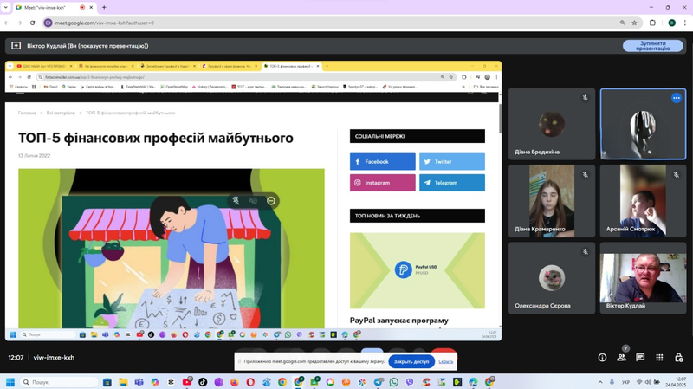Screen dimensions: 693x389
Task: Toggle mute icon on Олександра Сєрова's tile
Action: [586, 251]
